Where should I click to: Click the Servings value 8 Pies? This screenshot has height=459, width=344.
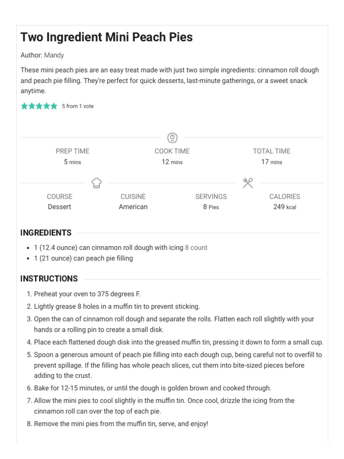pos(211,207)
